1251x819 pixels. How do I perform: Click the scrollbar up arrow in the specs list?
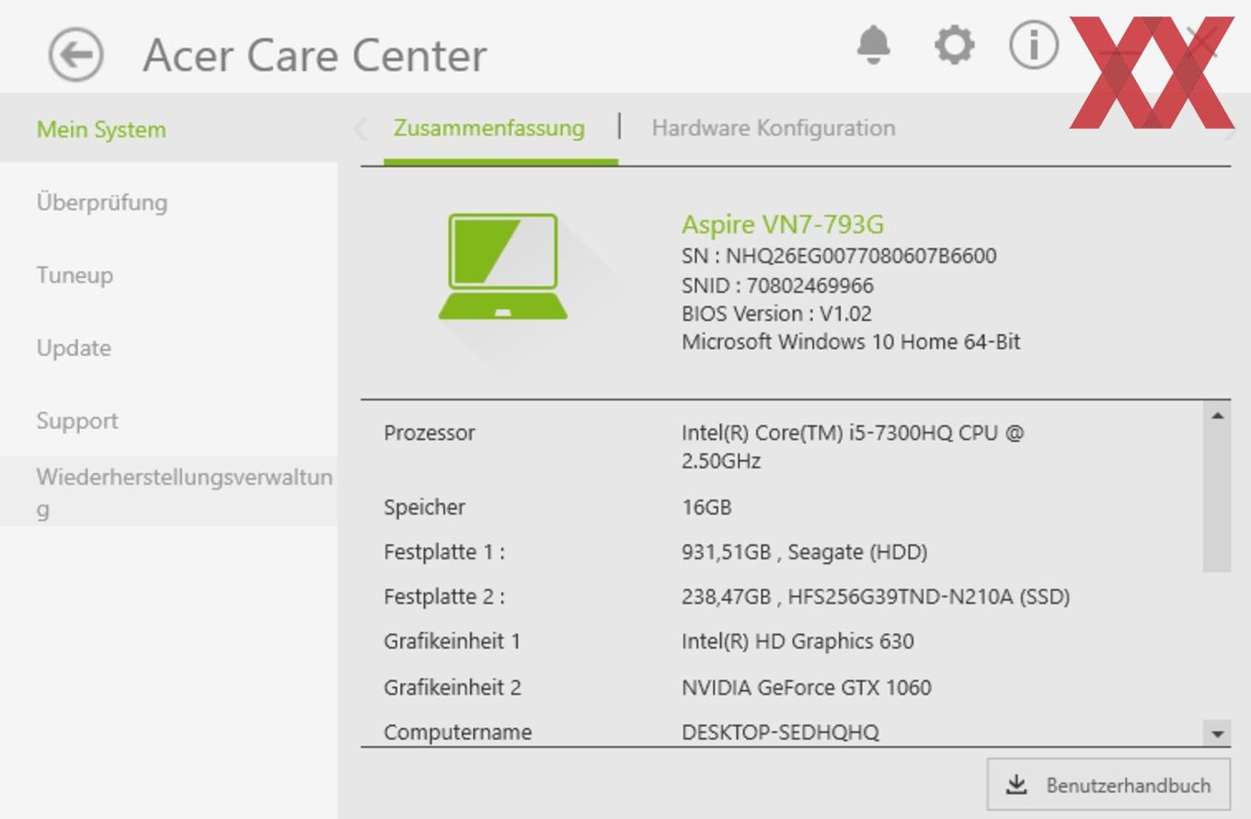pyautogui.click(x=1217, y=416)
